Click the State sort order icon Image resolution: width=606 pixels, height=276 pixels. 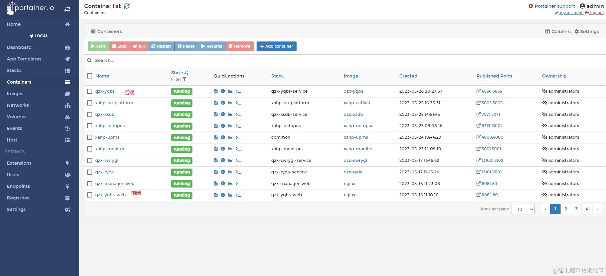(x=186, y=73)
